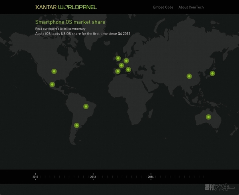Select the USA map marker
This screenshot has height=195, width=239.
tap(54, 71)
